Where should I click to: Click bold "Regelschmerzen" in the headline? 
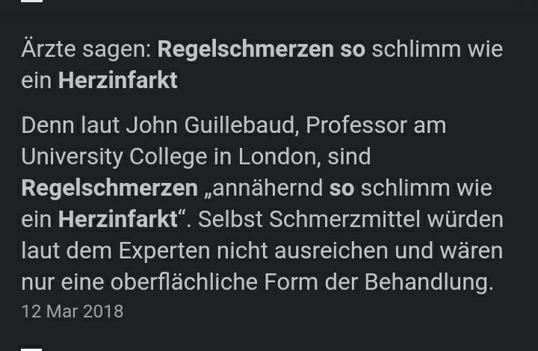[x=245, y=49]
